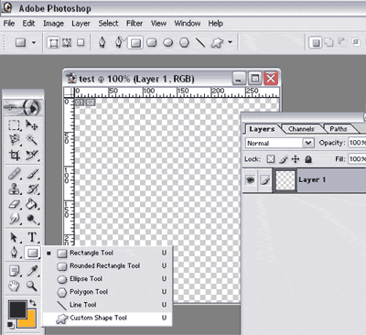The image size is (366, 335).
Task: Open the File menu
Action: 9,24
